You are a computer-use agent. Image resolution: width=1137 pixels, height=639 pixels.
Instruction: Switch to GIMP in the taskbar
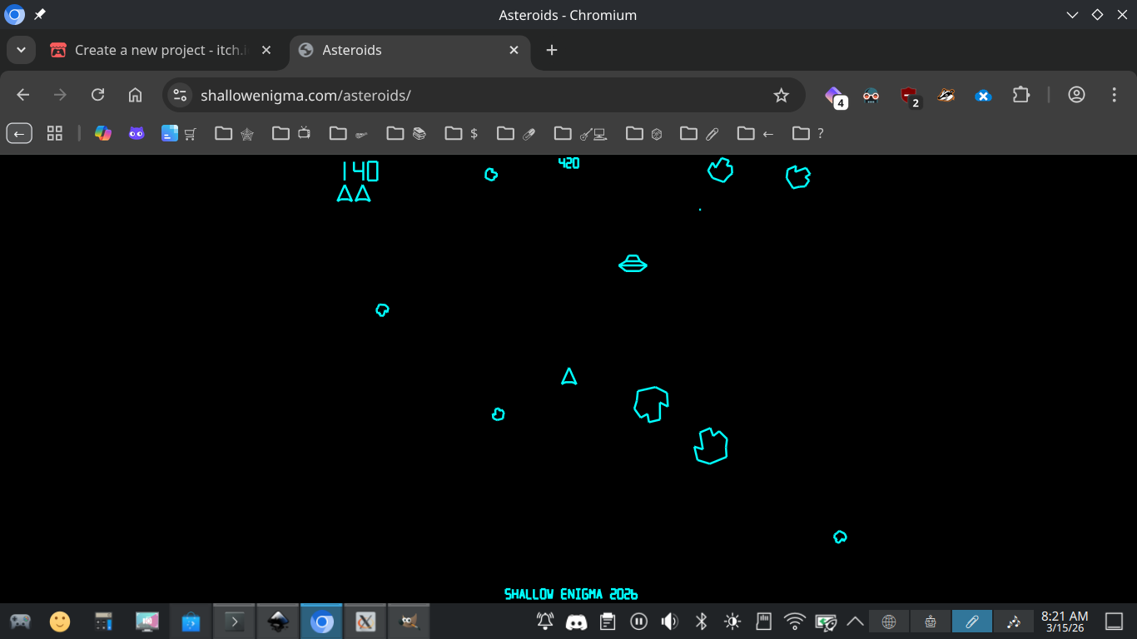(x=409, y=622)
